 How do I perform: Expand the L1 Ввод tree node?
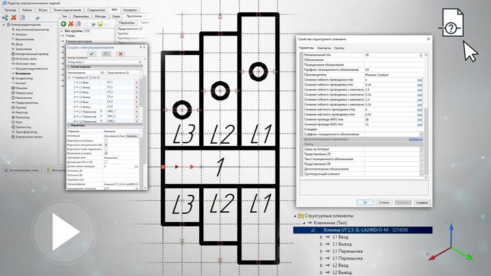[321, 237]
